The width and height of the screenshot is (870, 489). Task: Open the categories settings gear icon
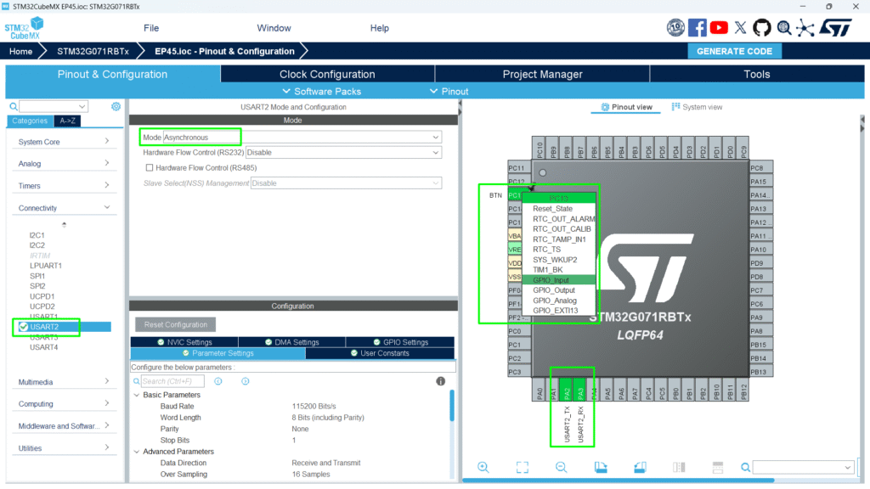(116, 106)
